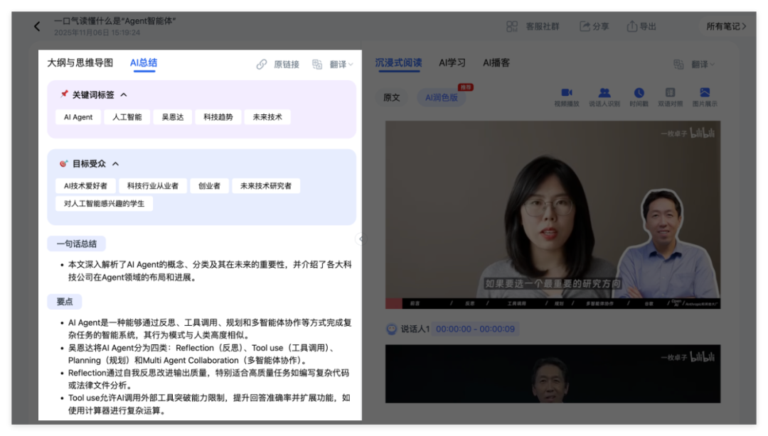768x436 pixels.
Task: Switch to 大纲与思维导图 tab
Action: click(x=80, y=62)
